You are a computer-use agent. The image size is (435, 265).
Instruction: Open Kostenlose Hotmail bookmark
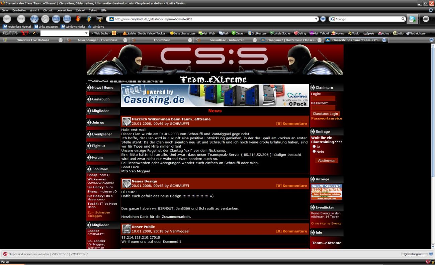(17, 26)
